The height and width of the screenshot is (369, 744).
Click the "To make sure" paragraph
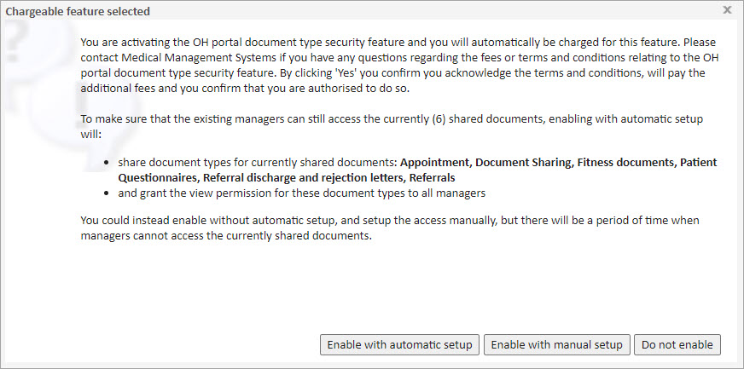[392, 127]
